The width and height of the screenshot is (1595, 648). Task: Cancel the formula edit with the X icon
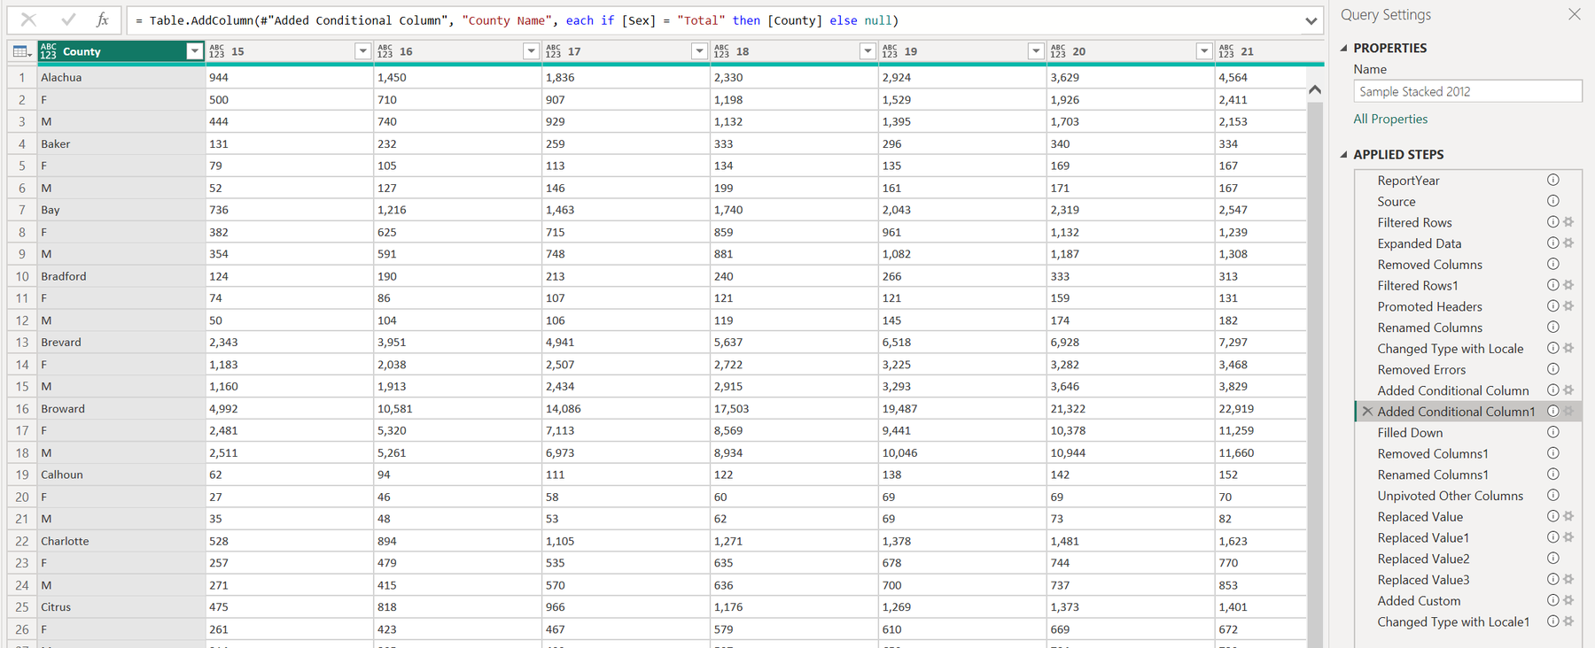click(28, 19)
